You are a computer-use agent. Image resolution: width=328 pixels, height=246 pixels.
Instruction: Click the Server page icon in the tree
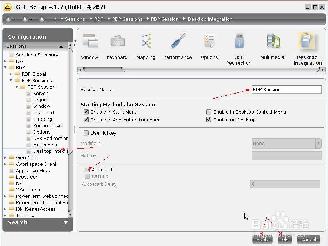tap(29, 93)
